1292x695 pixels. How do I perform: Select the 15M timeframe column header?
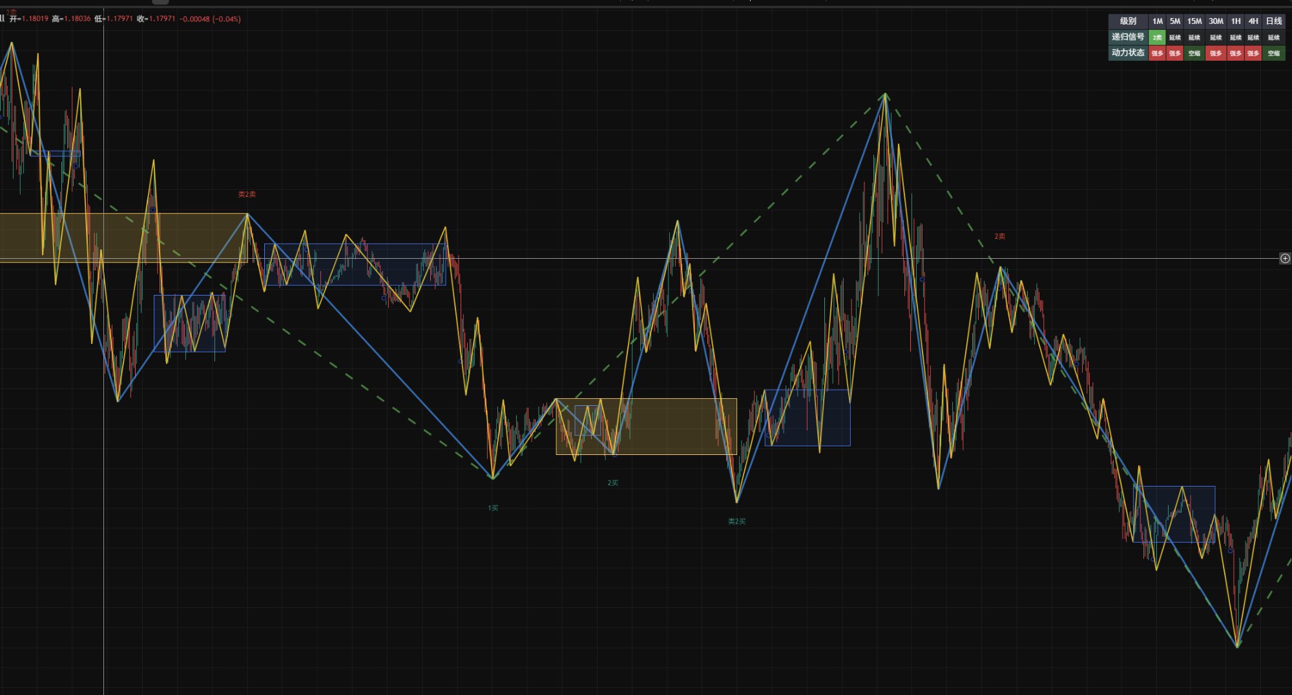1194,21
